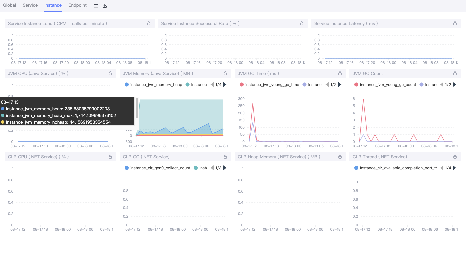
Task: Click the tooltip timestamp 08-17 13
Action: point(10,102)
